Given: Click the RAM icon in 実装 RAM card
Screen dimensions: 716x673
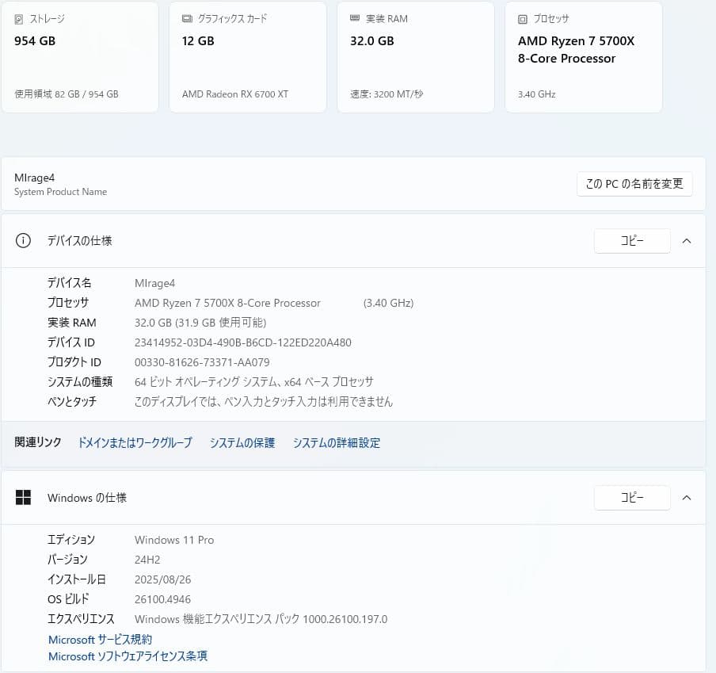Looking at the screenshot, I should tap(355, 18).
